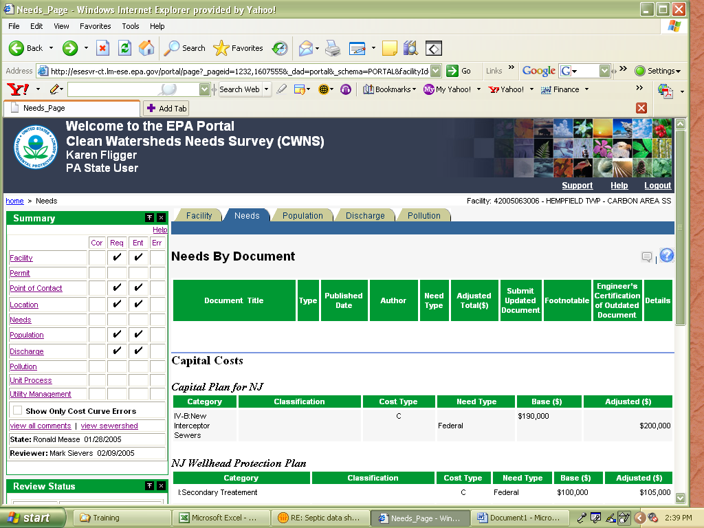Viewport: 704px width, 528px height.
Task: Open the view sewershed link
Action: click(x=109, y=426)
